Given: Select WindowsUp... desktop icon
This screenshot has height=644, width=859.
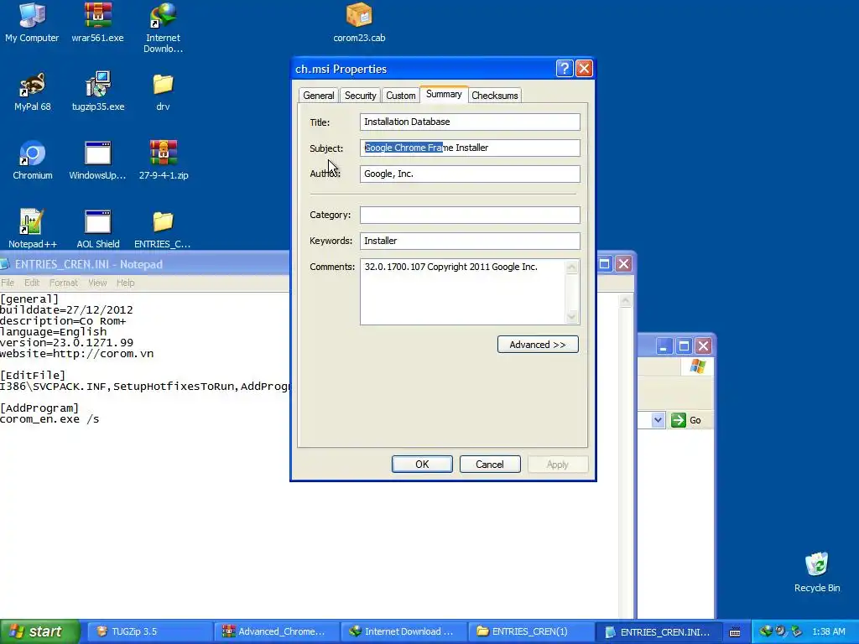Looking at the screenshot, I should pyautogui.click(x=97, y=160).
